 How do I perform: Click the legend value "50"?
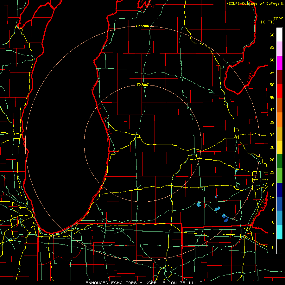tap(272, 85)
